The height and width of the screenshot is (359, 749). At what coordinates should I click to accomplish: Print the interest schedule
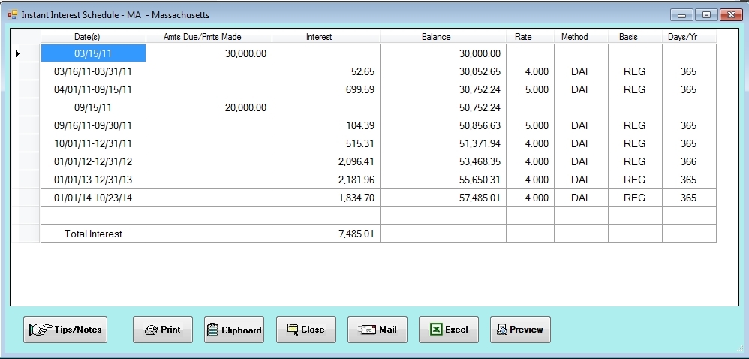[x=163, y=330]
